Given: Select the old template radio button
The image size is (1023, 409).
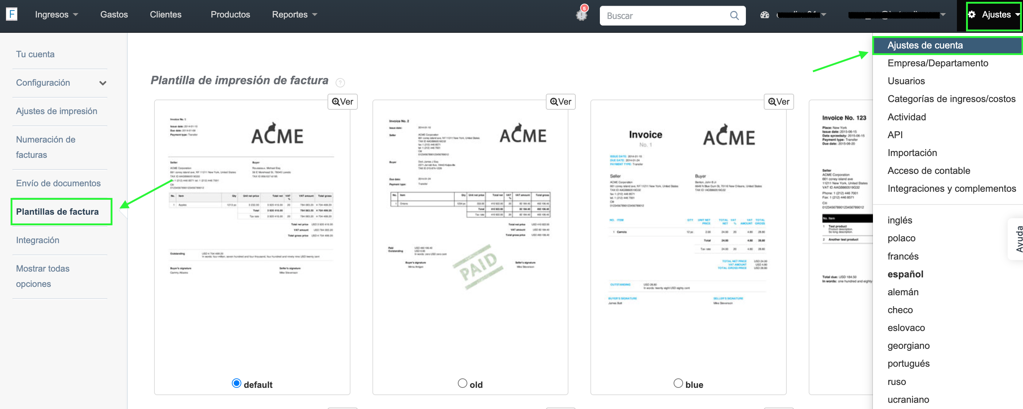Looking at the screenshot, I should 462,383.
